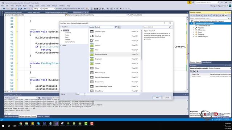Open the Build menu
The height and width of the screenshot is (130, 232).
[25, 6]
